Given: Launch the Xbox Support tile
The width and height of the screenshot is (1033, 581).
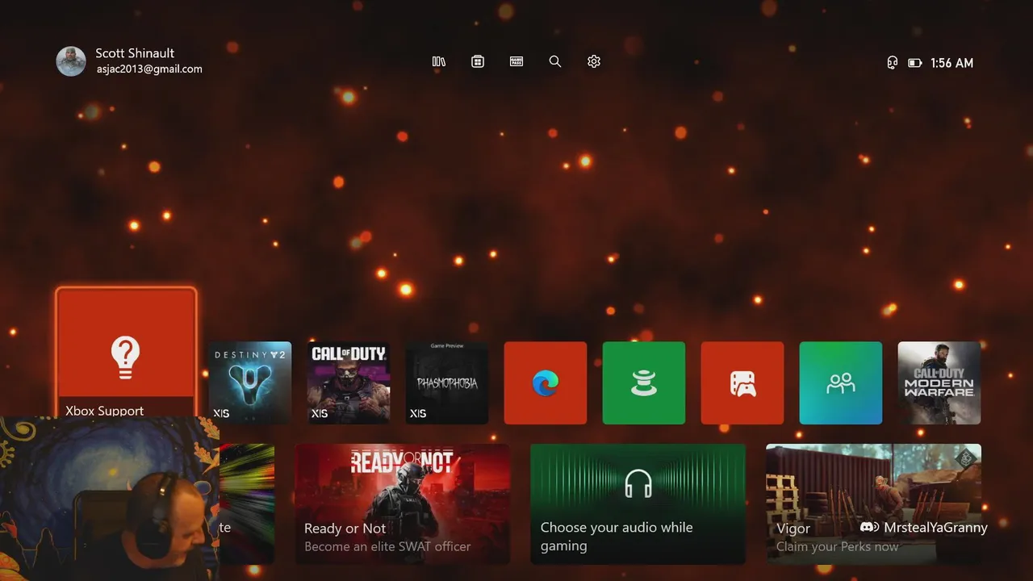Looking at the screenshot, I should point(126,353).
